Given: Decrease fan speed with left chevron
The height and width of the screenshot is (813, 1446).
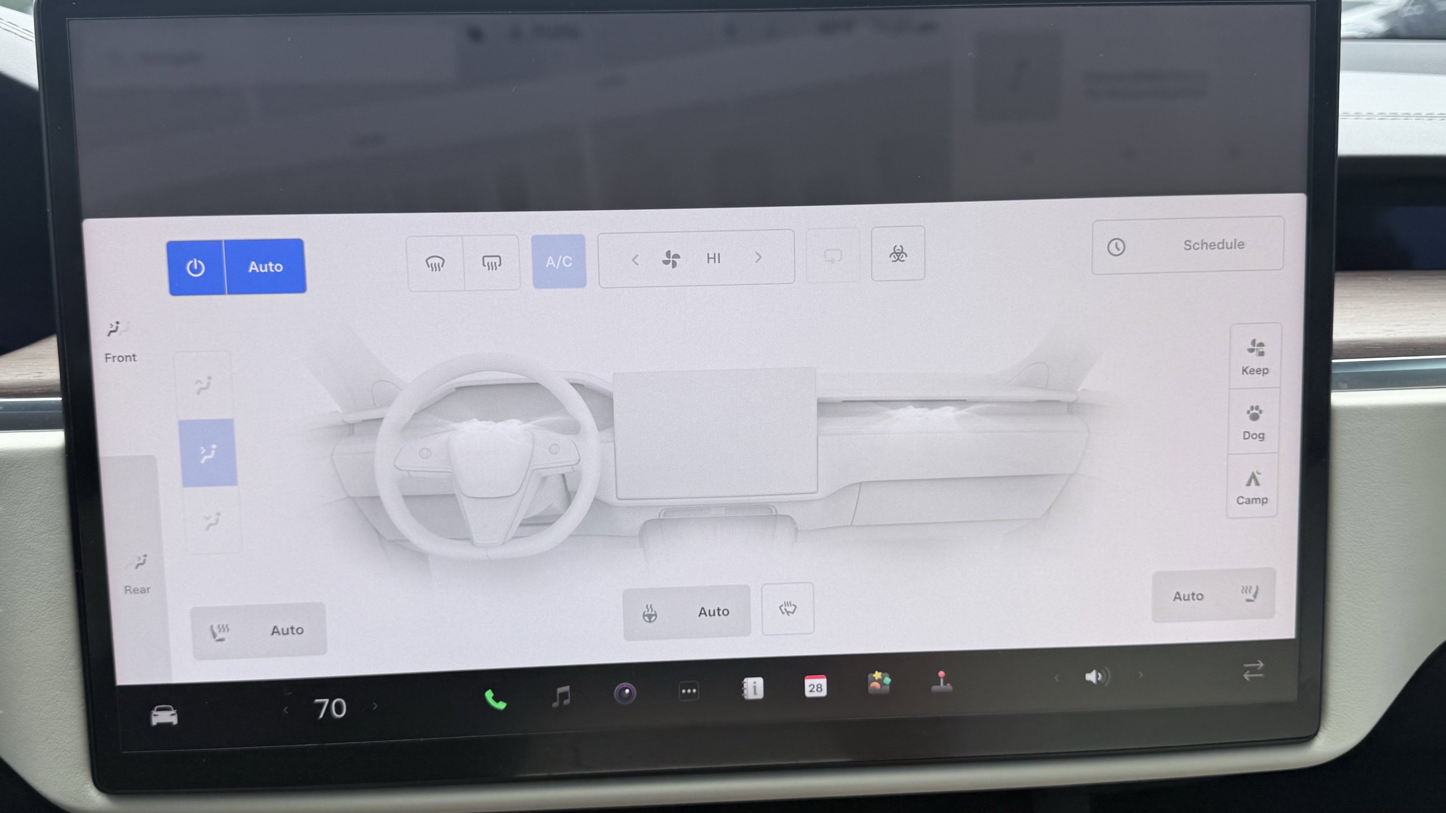Looking at the screenshot, I should [635, 260].
